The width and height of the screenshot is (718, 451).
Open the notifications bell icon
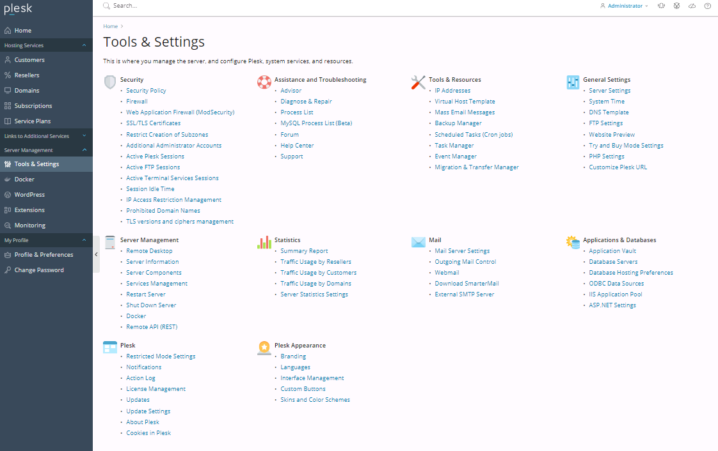coord(661,6)
